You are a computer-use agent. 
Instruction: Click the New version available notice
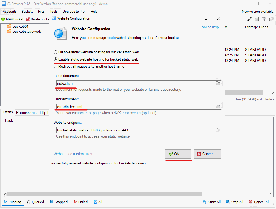coord(258,12)
